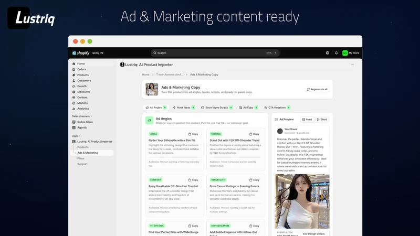This screenshot has width=420, height=236.
Task: Click the brand avatar in ad preview
Action: tap(280, 131)
